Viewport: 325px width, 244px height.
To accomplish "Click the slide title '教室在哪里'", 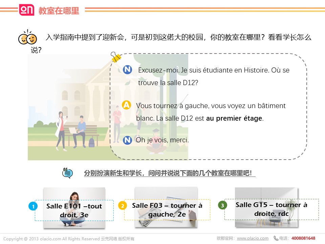I will 59,11.
